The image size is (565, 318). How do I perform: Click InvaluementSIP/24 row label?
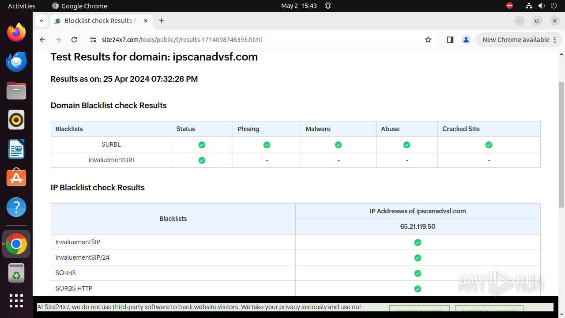coord(83,257)
